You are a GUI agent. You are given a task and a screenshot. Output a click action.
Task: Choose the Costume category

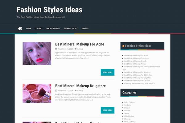click(128, 105)
